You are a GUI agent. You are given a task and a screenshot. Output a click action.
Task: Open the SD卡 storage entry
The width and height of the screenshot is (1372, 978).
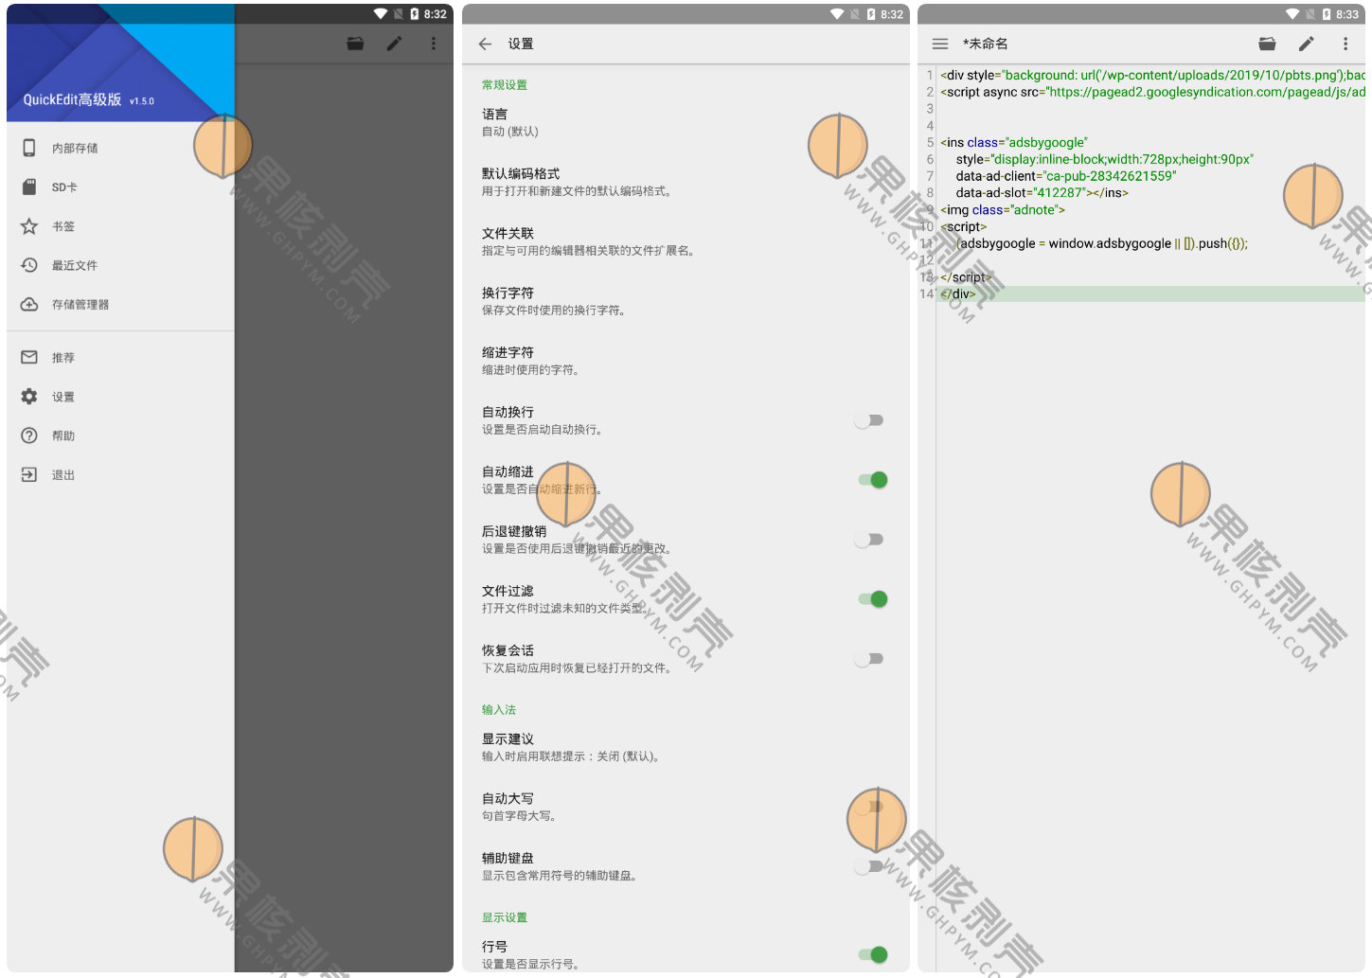pyautogui.click(x=120, y=187)
